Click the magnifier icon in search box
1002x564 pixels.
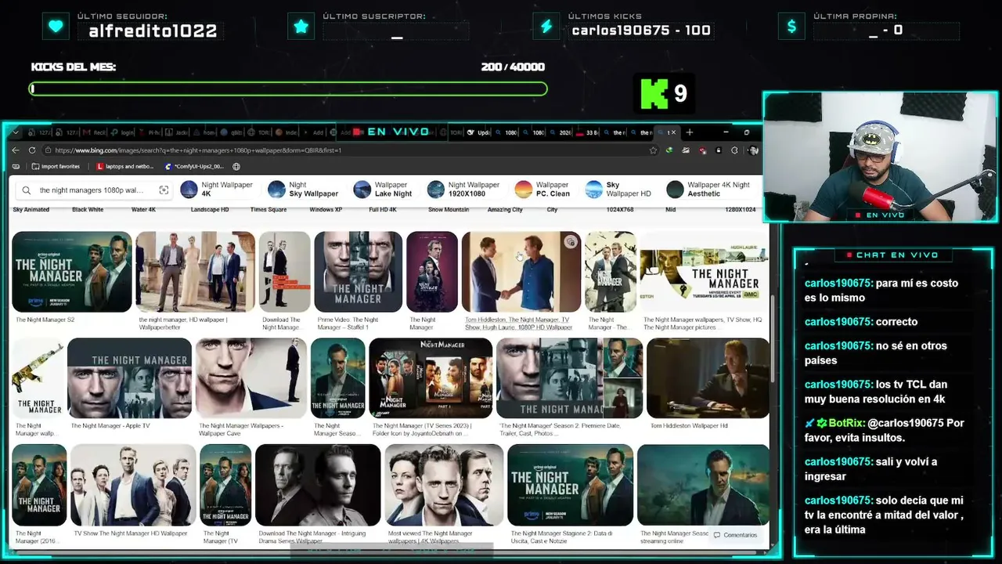click(27, 190)
